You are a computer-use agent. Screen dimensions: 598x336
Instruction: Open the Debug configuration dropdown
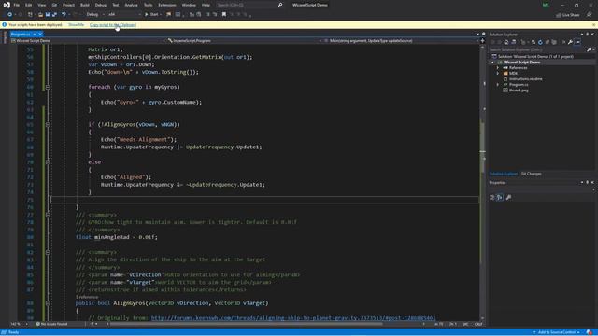[x=95, y=15]
